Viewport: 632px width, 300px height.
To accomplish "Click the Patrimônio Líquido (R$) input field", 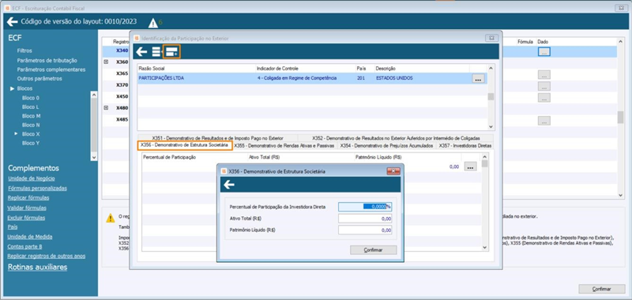I will (x=365, y=230).
